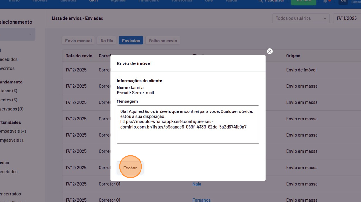Select the Enviadas tab

coord(131,41)
